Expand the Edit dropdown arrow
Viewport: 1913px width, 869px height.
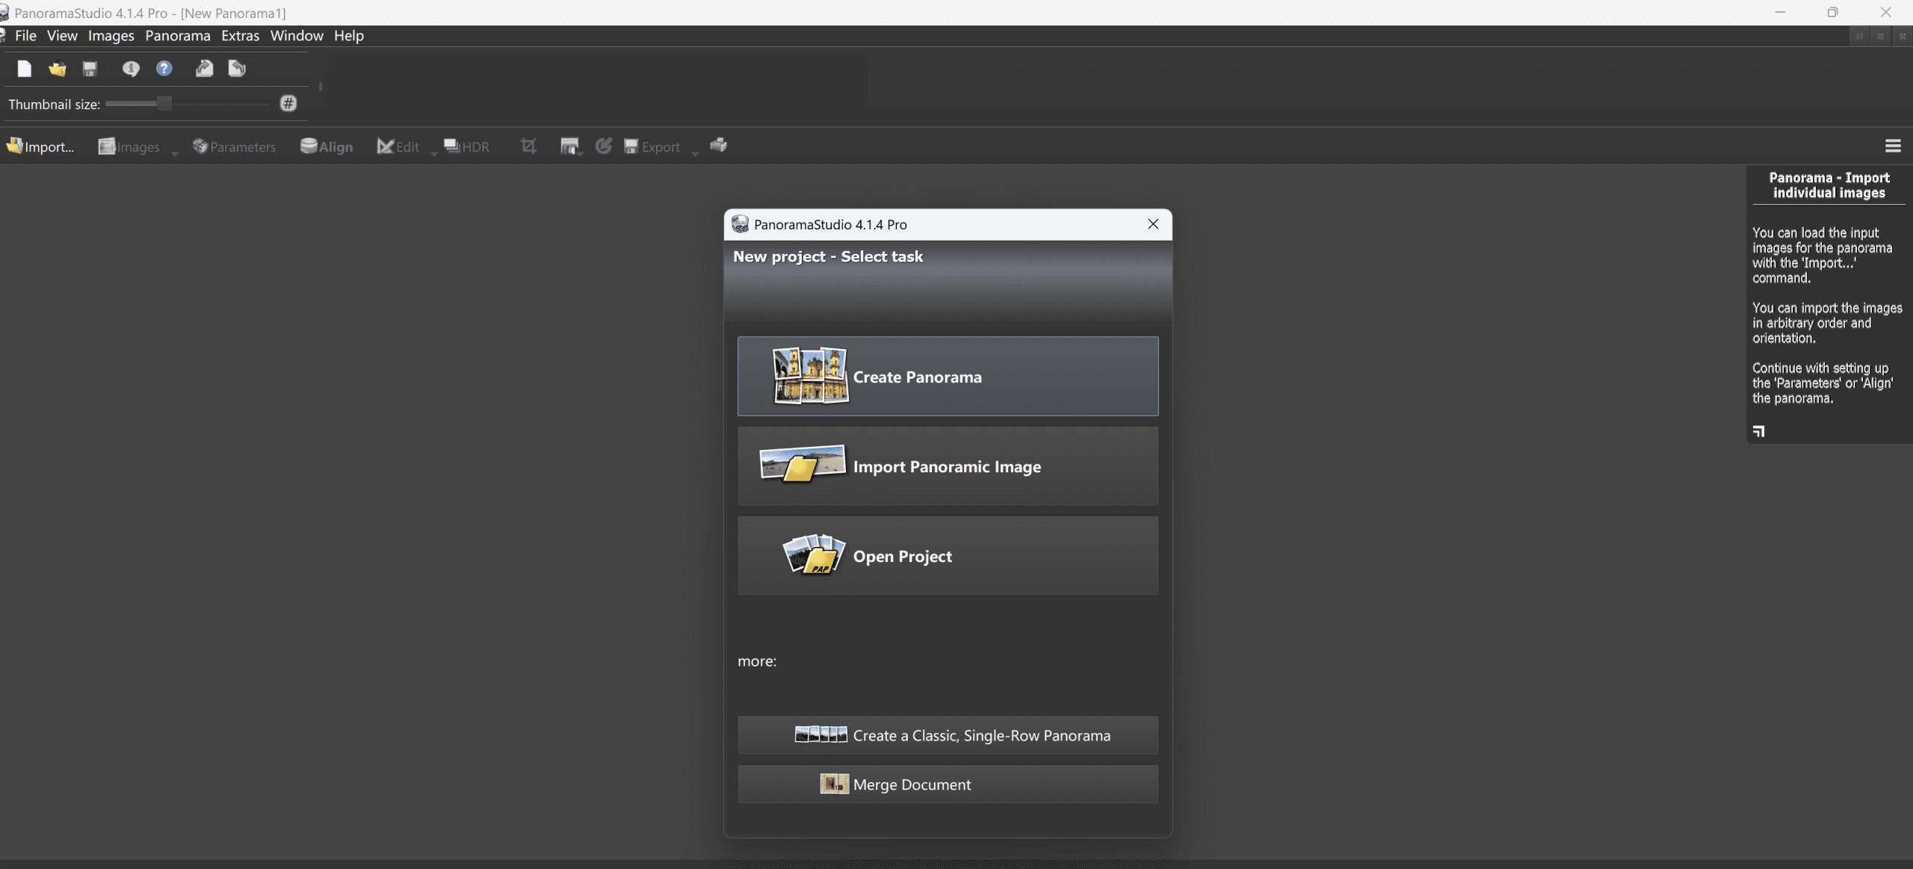(x=434, y=153)
